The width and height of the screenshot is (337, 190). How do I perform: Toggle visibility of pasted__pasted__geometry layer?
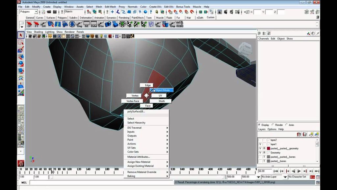coord(260,148)
